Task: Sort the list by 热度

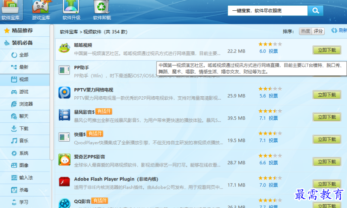Action: click(x=305, y=31)
